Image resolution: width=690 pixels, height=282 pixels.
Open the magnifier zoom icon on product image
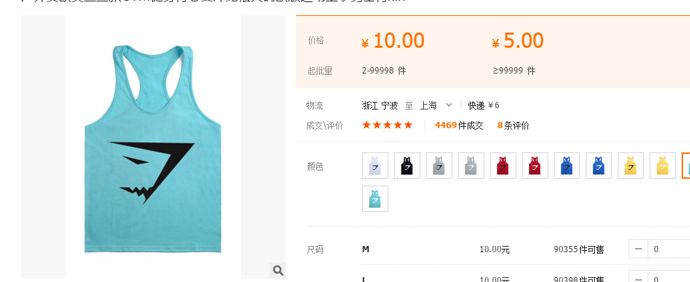tap(278, 271)
